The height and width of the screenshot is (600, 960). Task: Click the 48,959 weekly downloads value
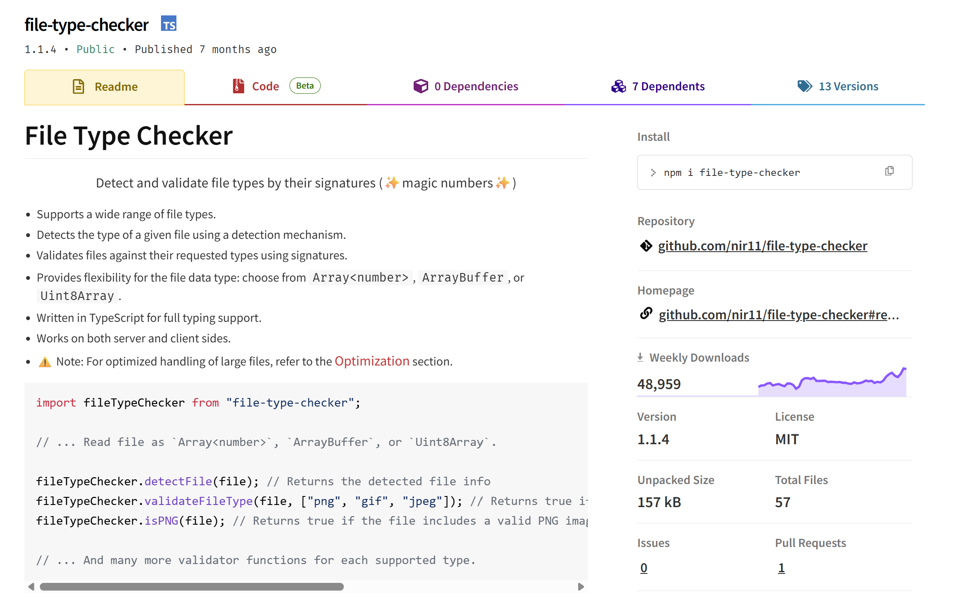pos(659,384)
